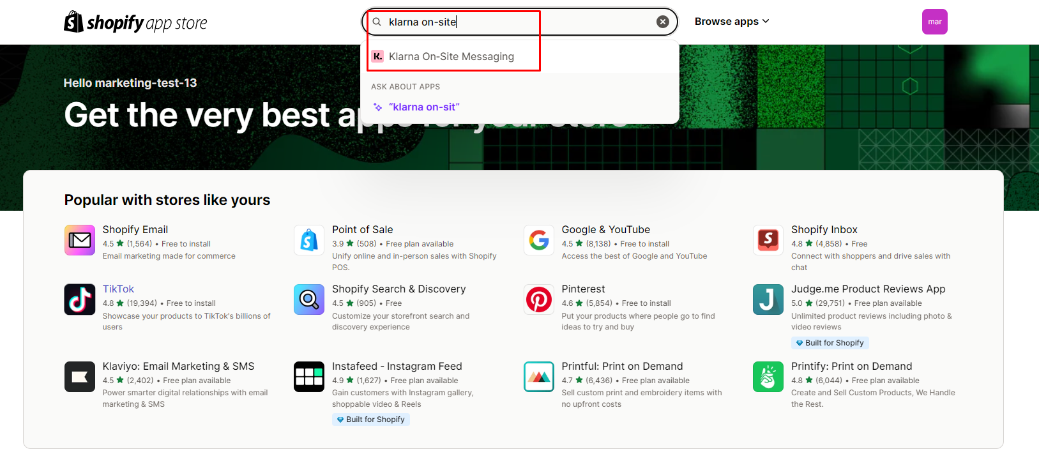Click Point of Sale's 3.9 (508) rating text
This screenshot has width=1039, height=470.
tap(354, 244)
